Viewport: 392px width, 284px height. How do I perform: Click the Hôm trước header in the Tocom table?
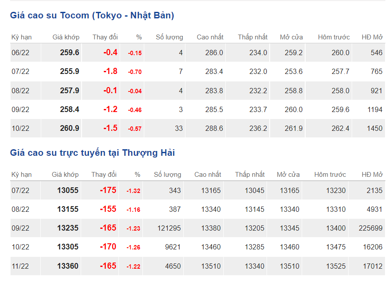(x=334, y=37)
